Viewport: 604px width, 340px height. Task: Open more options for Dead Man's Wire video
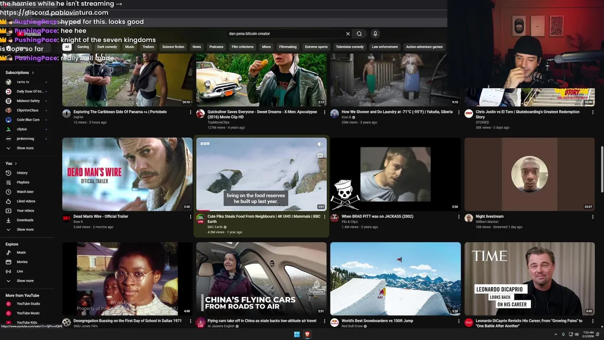(x=191, y=217)
